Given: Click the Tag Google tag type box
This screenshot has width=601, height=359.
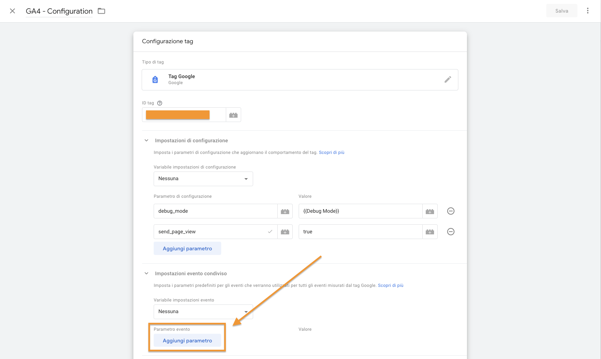Looking at the screenshot, I should (x=300, y=80).
